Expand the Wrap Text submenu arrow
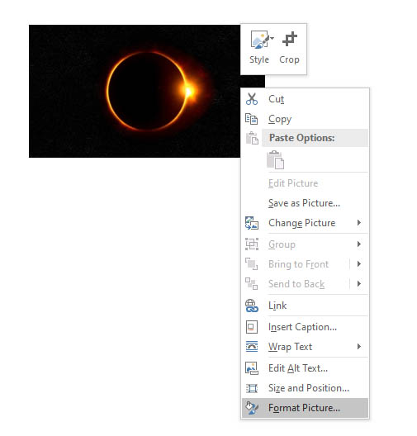 pos(359,346)
